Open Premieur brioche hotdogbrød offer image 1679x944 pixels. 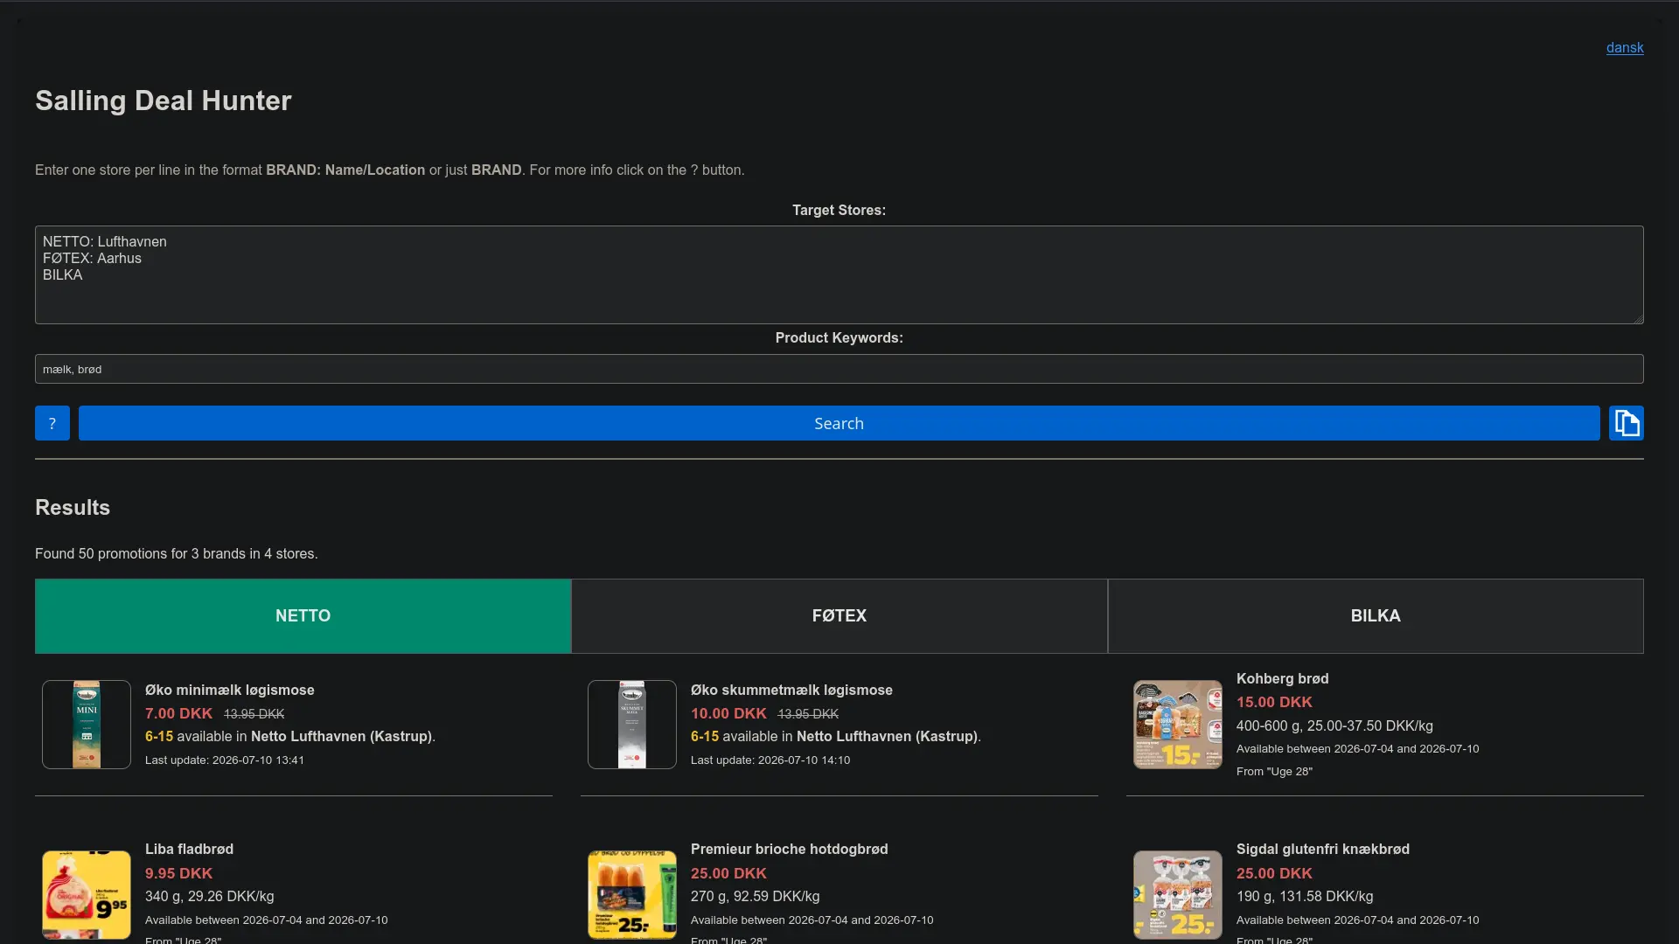point(632,895)
